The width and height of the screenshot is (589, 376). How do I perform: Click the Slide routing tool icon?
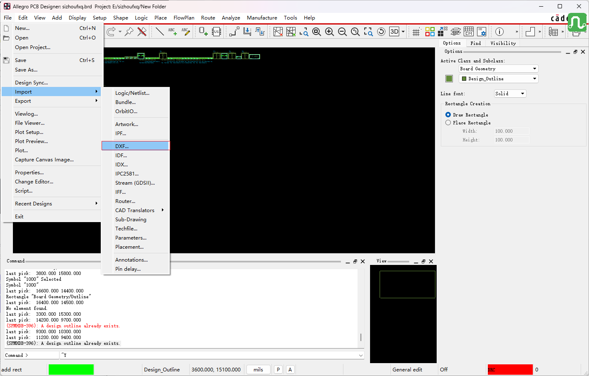pyautogui.click(x=247, y=32)
